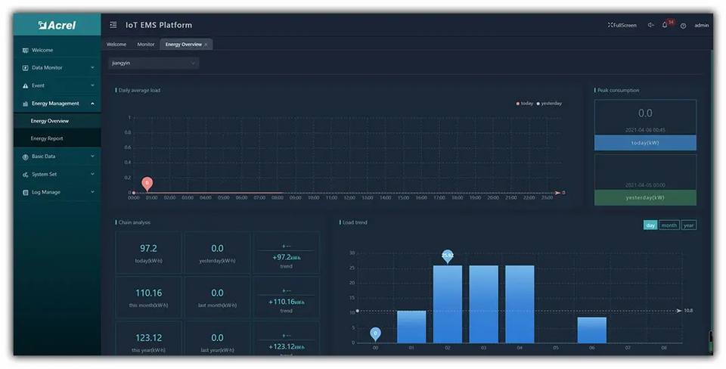Click the yesterday(kW) peak button
The width and height of the screenshot is (726, 369).
[645, 197]
